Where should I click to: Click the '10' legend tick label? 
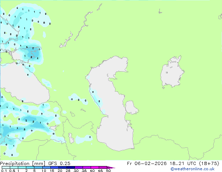44,171
